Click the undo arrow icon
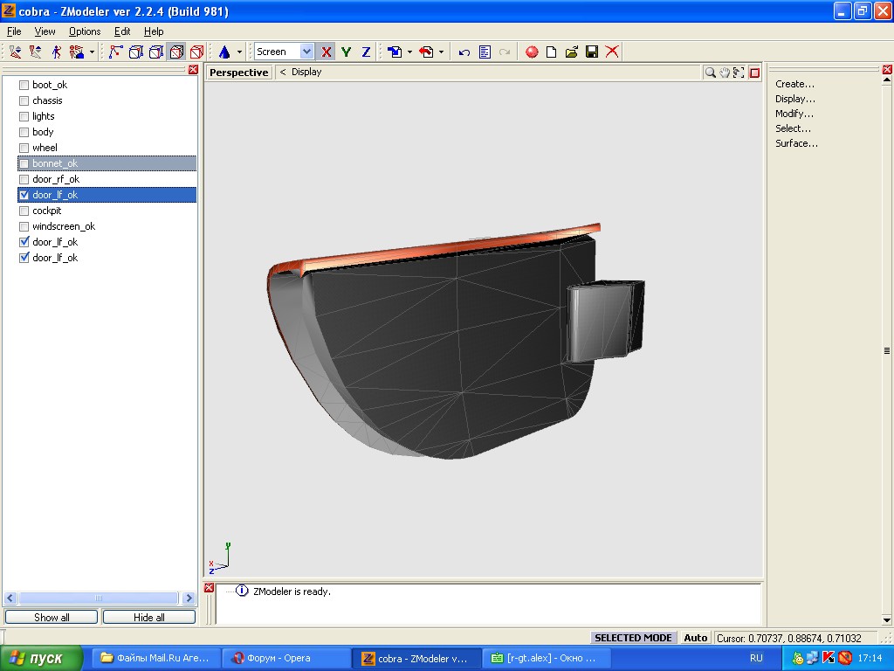The height and width of the screenshot is (671, 894). [x=464, y=52]
